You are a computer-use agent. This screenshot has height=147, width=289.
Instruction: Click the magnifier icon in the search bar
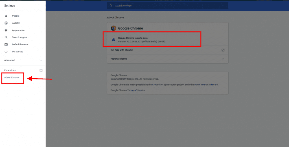pos(111,6)
